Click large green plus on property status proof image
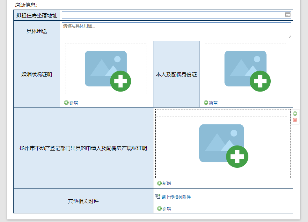The height and width of the screenshot is (222, 308). (x=237, y=156)
